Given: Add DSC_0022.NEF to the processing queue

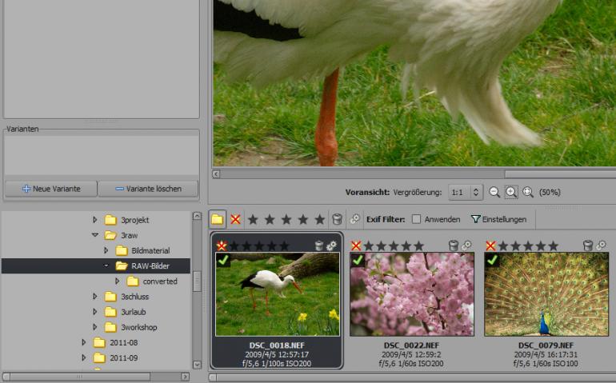Looking at the screenshot, I should (466, 246).
